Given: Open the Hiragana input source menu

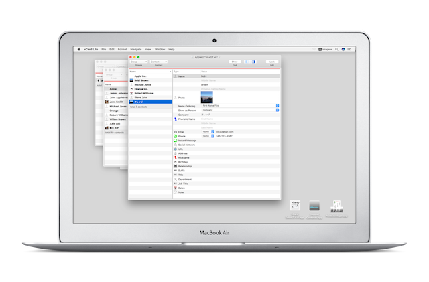Looking at the screenshot, I should (x=325, y=50).
